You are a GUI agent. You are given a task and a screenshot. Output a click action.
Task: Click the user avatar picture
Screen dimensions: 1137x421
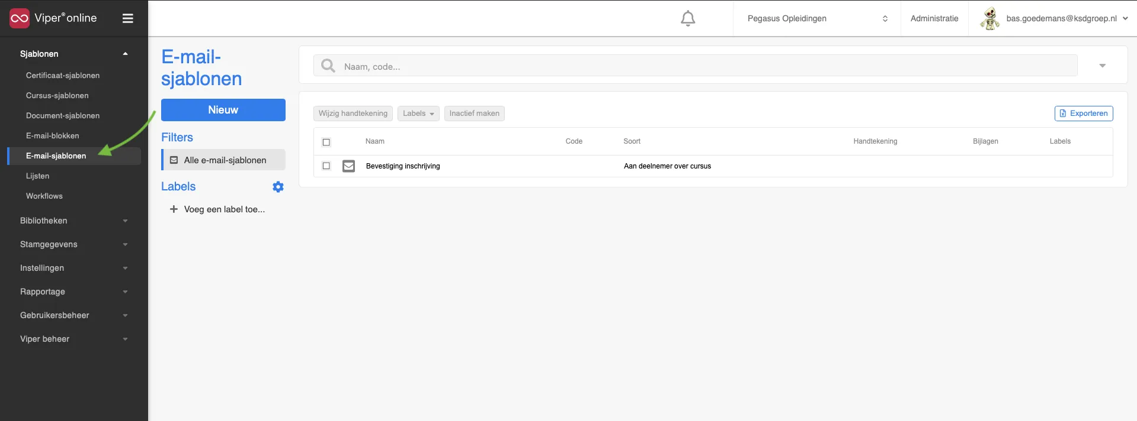(989, 18)
